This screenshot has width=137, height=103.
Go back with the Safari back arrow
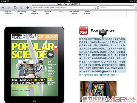click(3, 8)
